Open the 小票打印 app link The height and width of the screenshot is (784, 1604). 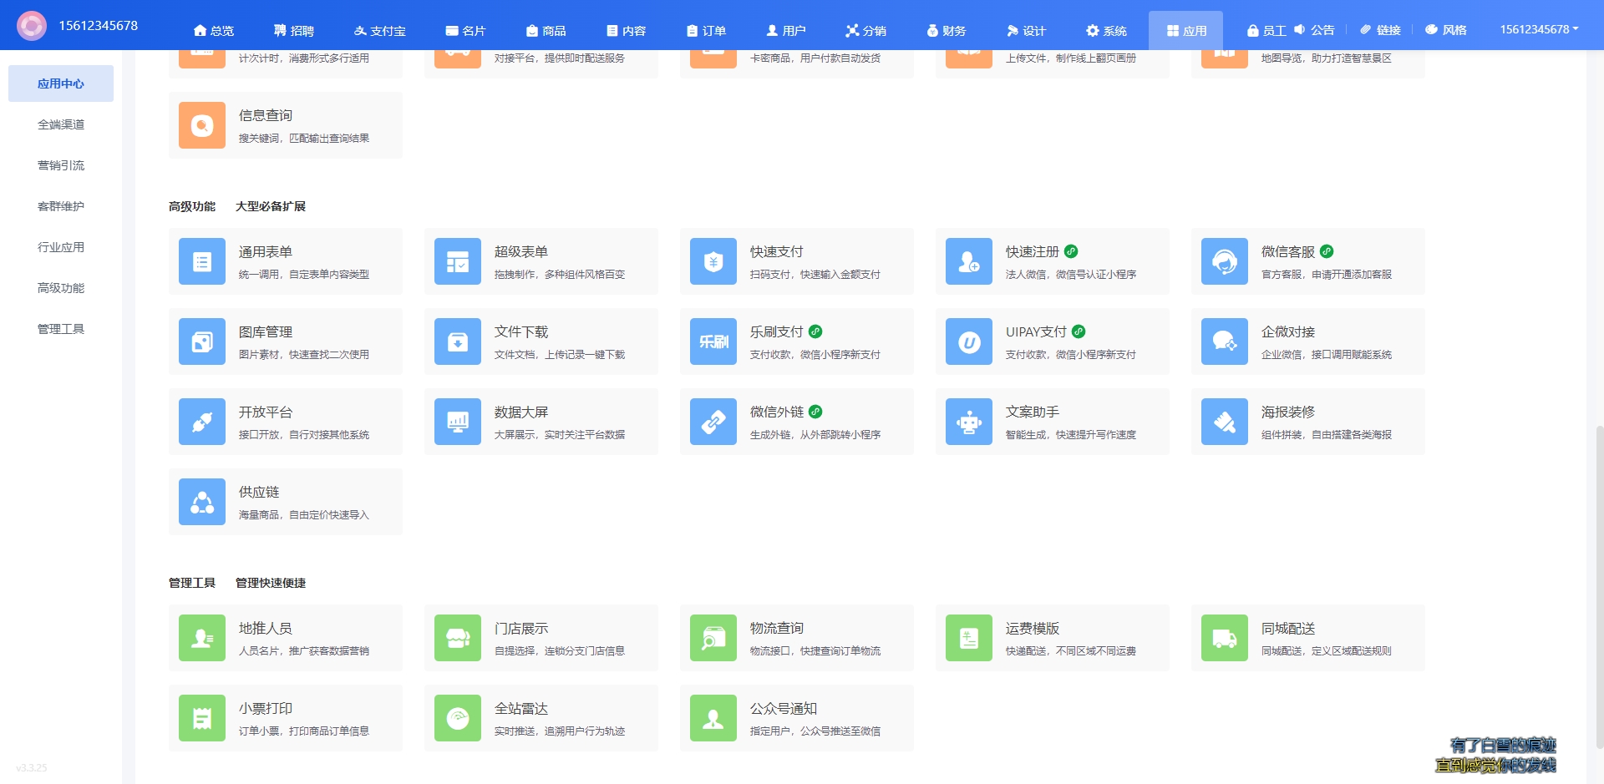pyautogui.click(x=266, y=708)
